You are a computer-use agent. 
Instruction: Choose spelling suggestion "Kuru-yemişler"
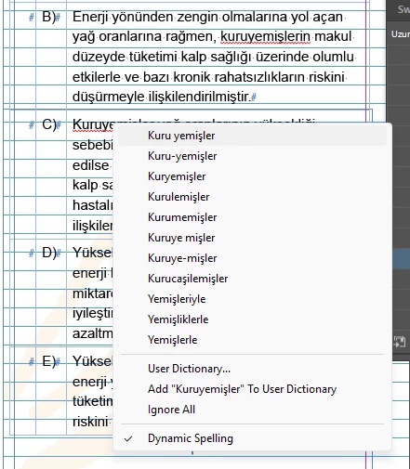252,156
